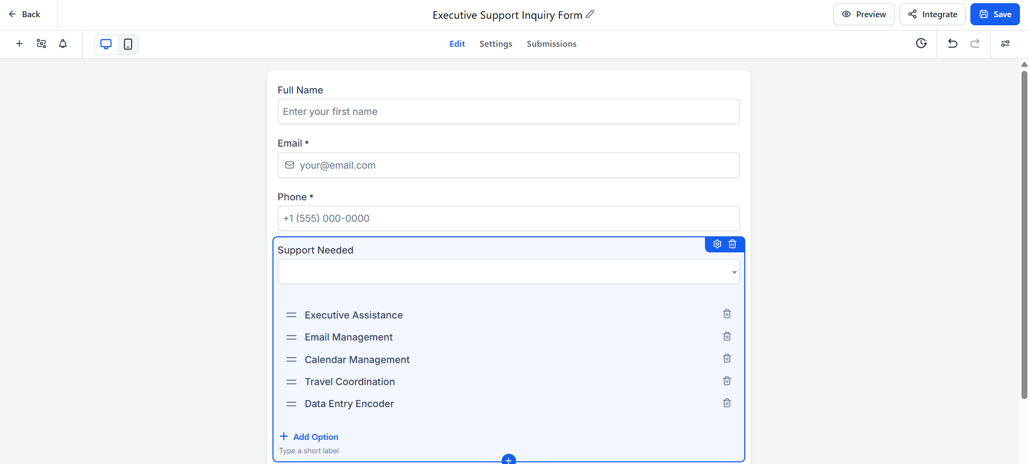Grab the Data Entry Encoder drag handle
Image resolution: width=1029 pixels, height=464 pixels.
click(291, 404)
